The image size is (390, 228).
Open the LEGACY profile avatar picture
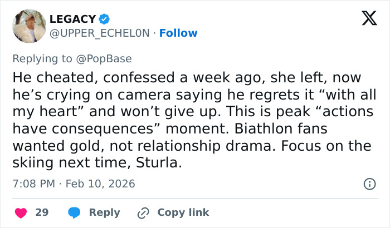29,26
